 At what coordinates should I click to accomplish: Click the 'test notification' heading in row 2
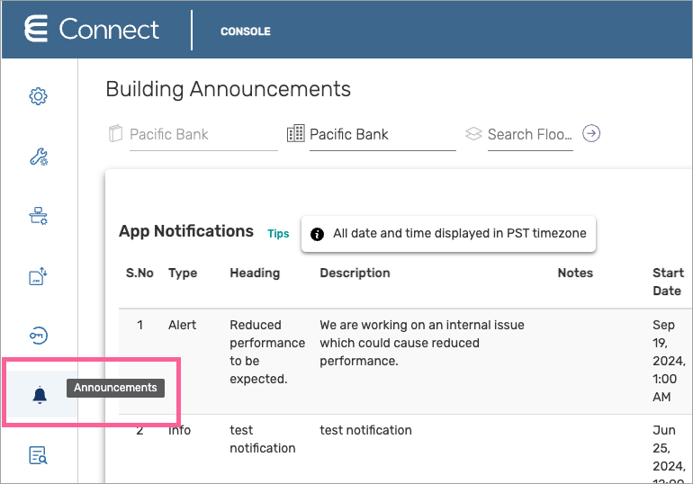tap(263, 439)
